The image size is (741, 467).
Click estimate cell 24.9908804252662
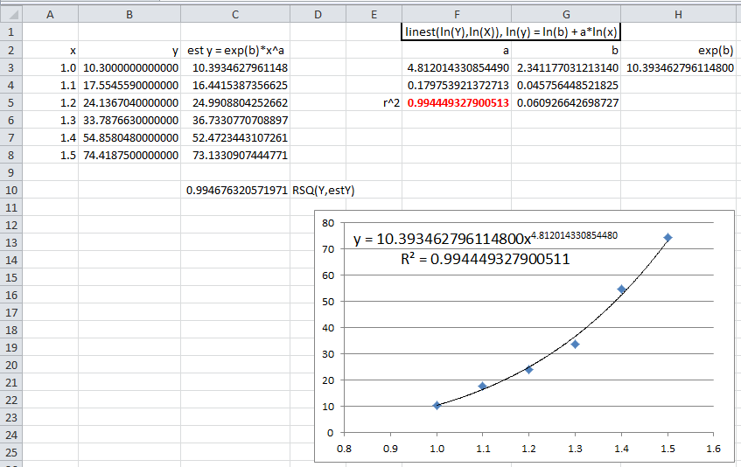point(234,102)
